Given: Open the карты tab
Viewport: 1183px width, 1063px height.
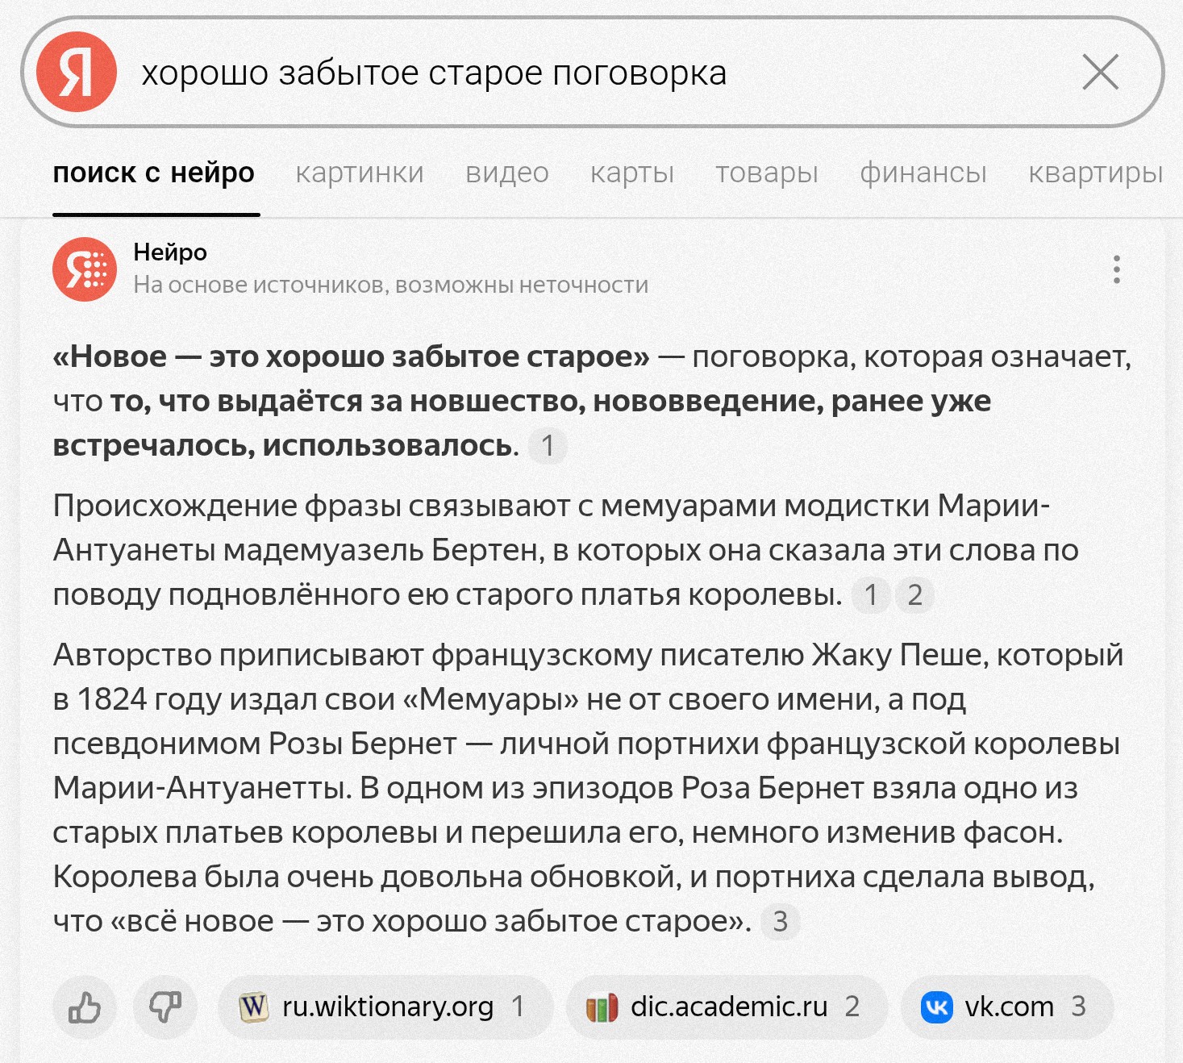Looking at the screenshot, I should 632,173.
